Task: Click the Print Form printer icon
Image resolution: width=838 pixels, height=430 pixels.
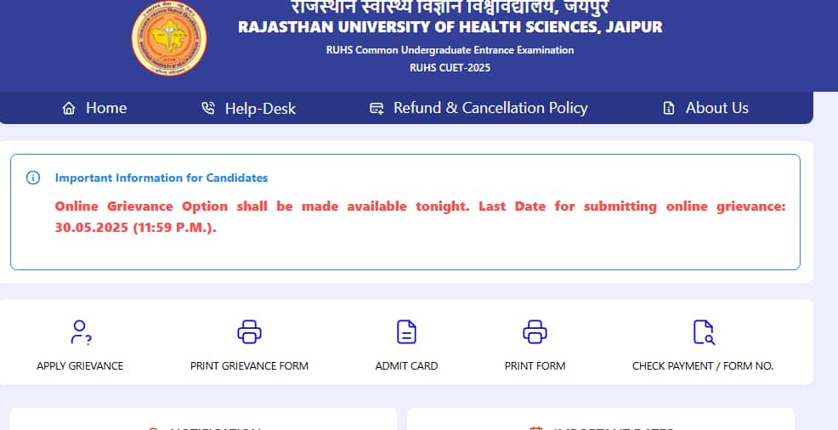Action: click(535, 331)
